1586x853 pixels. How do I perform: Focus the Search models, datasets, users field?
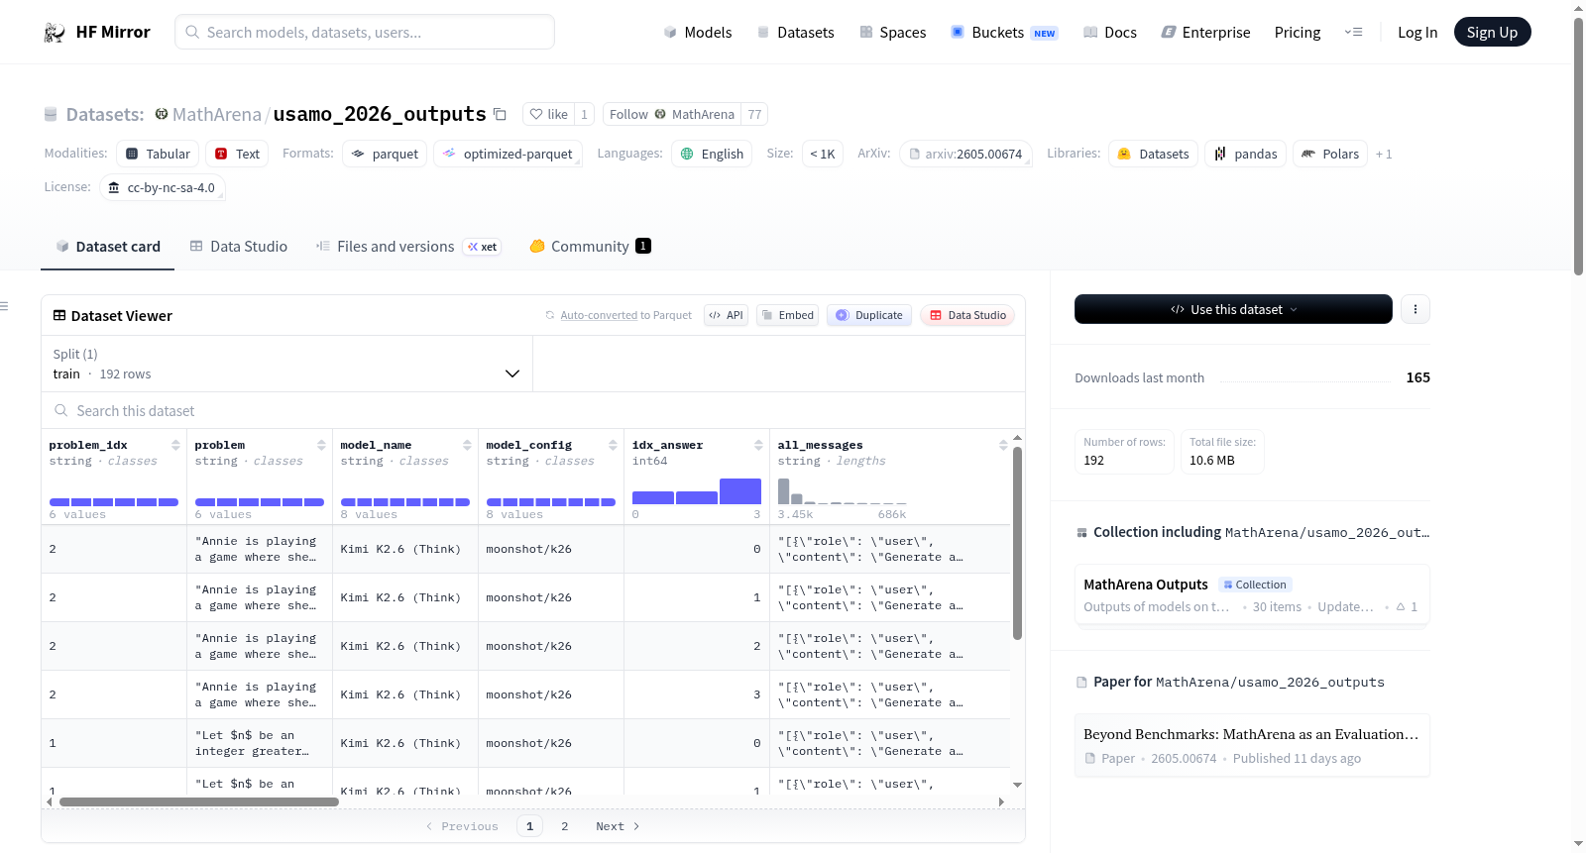(x=365, y=32)
